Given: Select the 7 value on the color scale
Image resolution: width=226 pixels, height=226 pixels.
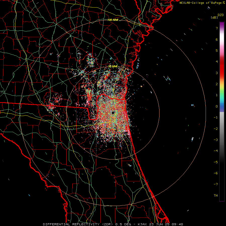Looking at the screenshot, I should (x=217, y=28).
